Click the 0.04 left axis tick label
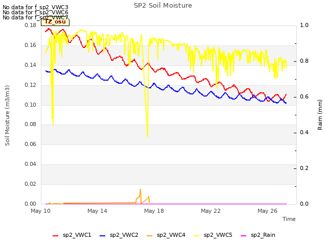Viewport: 327px width, 245px height. click(x=31, y=164)
